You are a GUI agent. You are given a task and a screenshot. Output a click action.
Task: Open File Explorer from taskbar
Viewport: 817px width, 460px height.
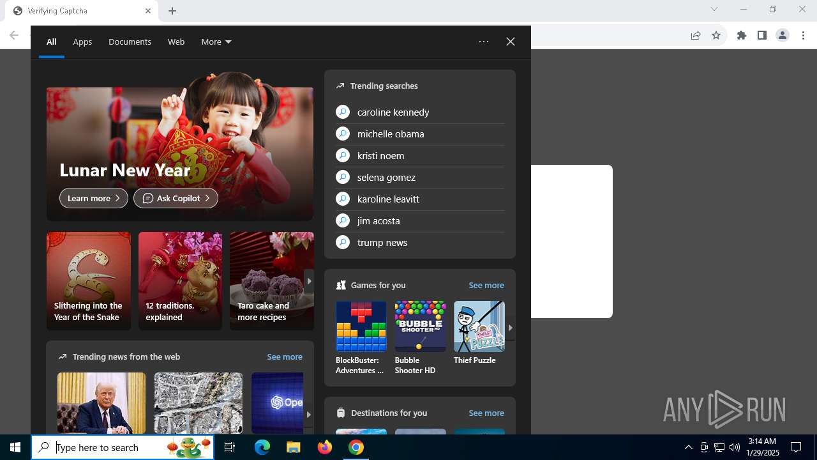click(293, 447)
